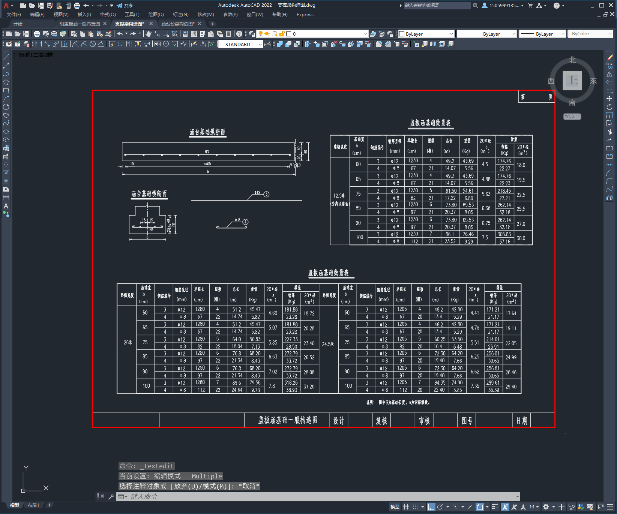Click the Plot (print) icon in toolbar
The height and width of the screenshot is (514, 617).
tap(37, 34)
